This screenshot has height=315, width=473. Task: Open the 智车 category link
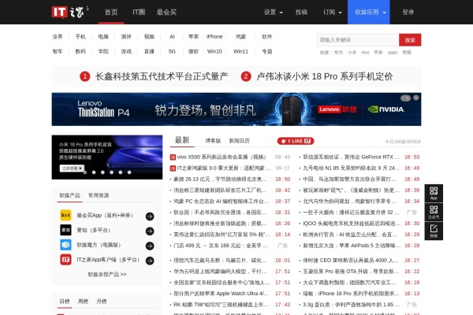point(58,51)
